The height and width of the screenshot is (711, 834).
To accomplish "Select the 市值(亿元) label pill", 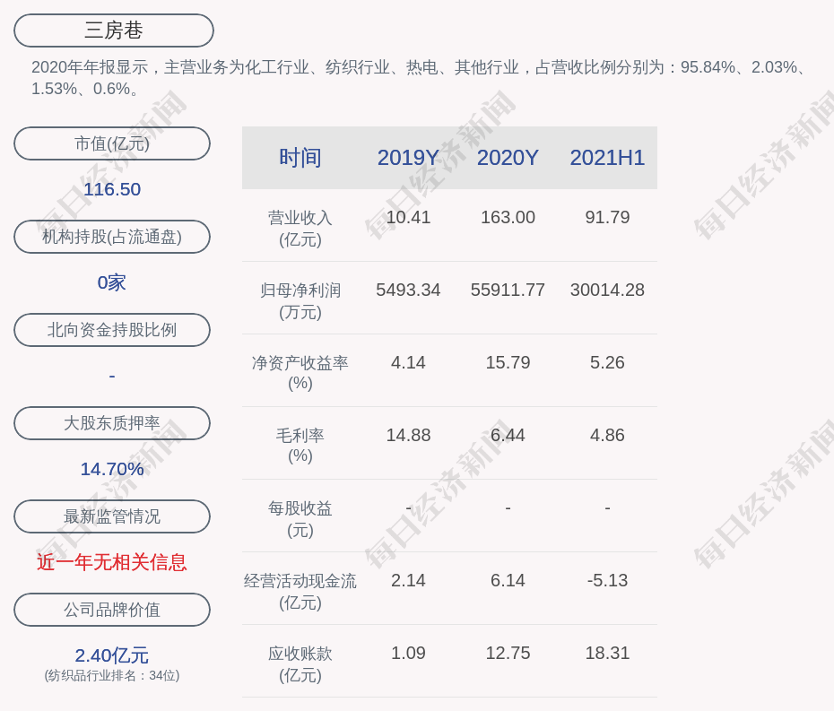I will click(112, 143).
